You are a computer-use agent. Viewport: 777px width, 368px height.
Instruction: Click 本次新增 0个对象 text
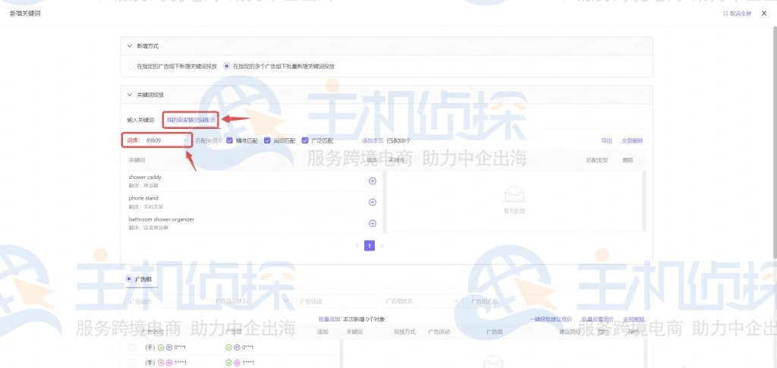pyautogui.click(x=363, y=319)
